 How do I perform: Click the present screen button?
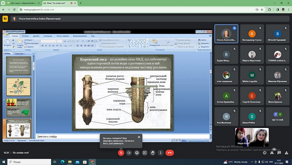(x=145, y=153)
